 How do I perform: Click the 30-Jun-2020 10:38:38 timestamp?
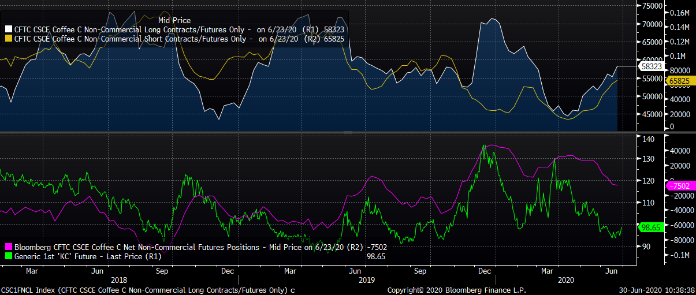tap(656, 290)
